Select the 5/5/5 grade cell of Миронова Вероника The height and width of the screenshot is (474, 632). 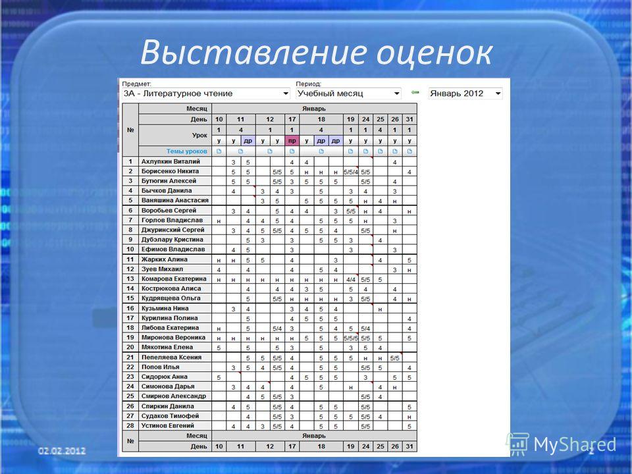click(351, 338)
